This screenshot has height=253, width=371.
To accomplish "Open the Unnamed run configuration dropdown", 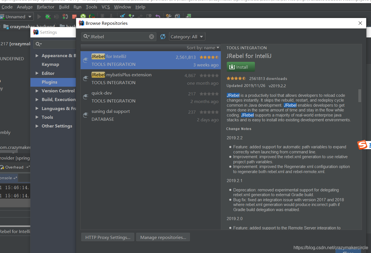I will (17, 17).
